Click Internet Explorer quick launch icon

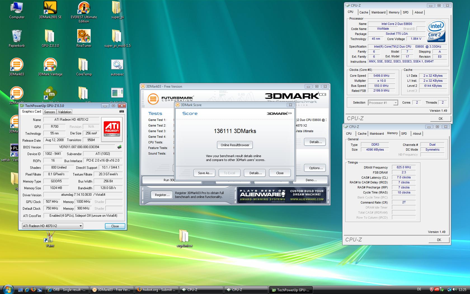coord(27,290)
